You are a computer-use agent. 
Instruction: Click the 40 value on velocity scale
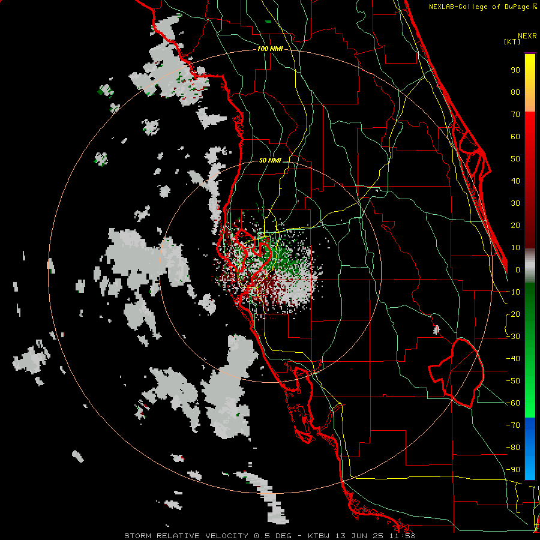point(515,181)
